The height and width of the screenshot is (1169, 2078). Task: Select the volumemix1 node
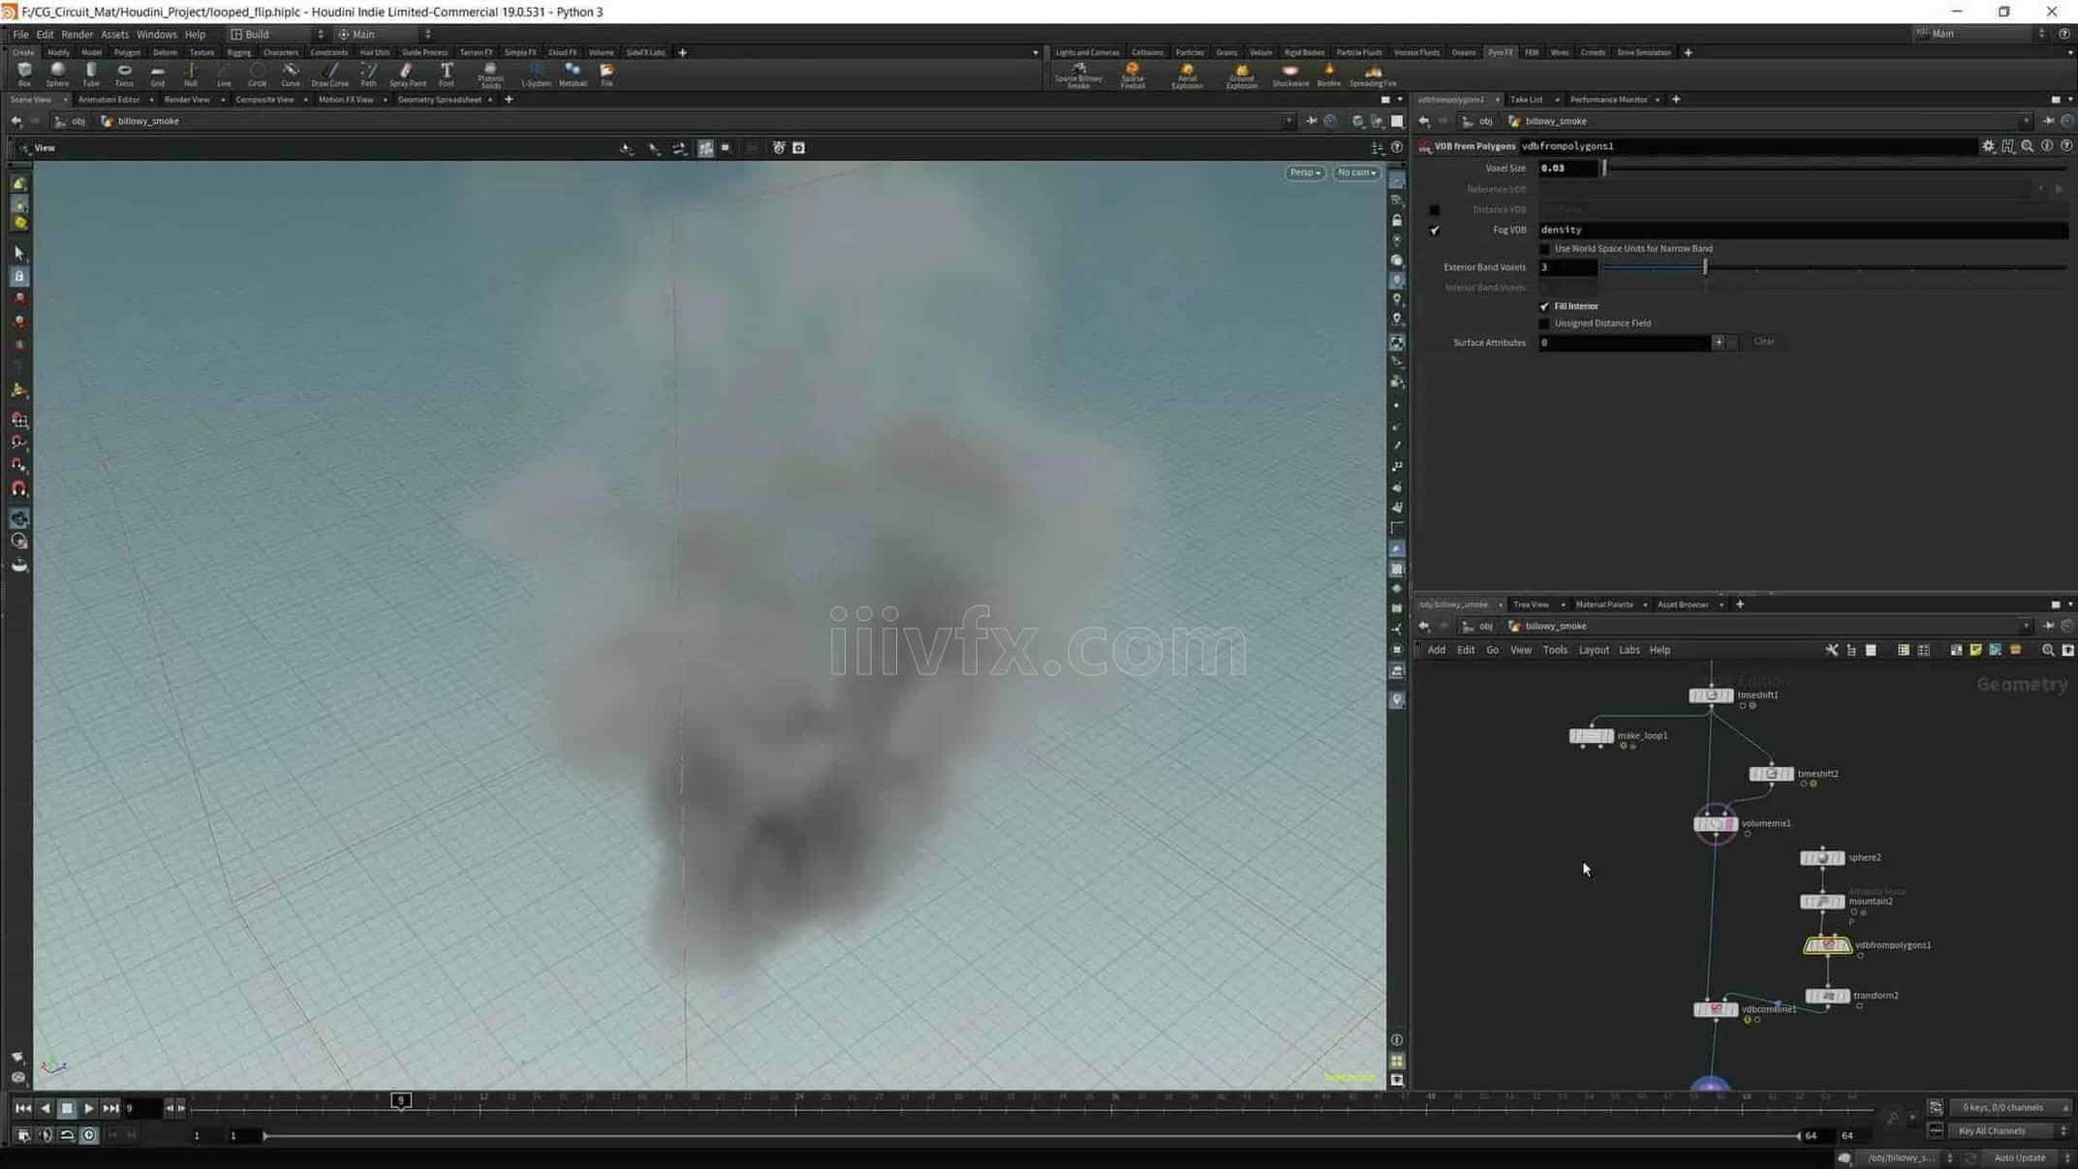1715,823
